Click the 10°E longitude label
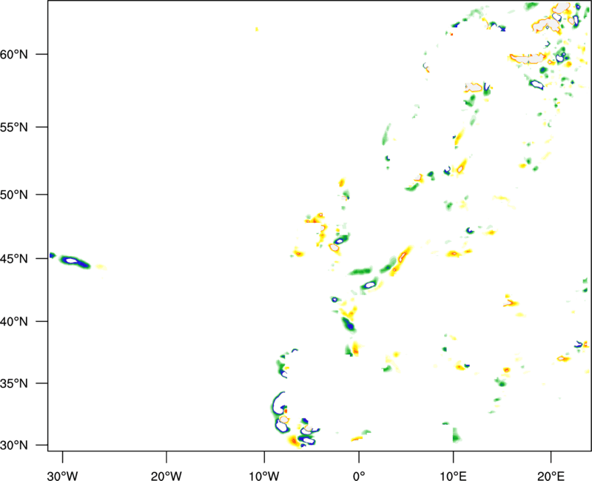 tap(453, 476)
